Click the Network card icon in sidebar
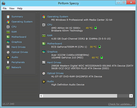Image resolution: width=137 pixels, height=108 pixels. (8, 68)
